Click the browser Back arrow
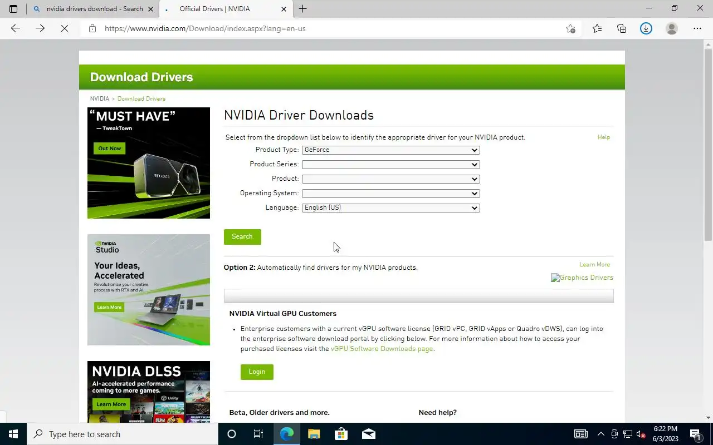Image resolution: width=713 pixels, height=445 pixels. click(x=16, y=28)
